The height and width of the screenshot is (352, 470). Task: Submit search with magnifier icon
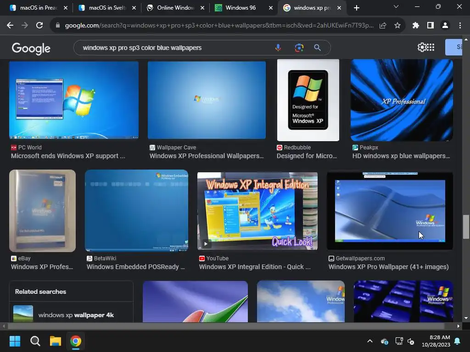[318, 48]
